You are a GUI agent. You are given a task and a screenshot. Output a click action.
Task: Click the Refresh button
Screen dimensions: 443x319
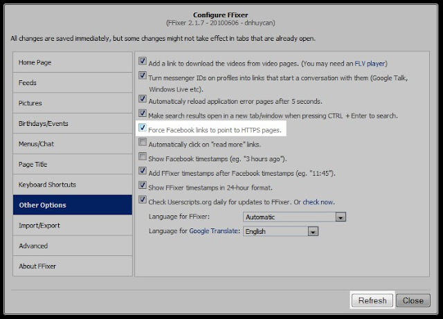[x=372, y=300]
